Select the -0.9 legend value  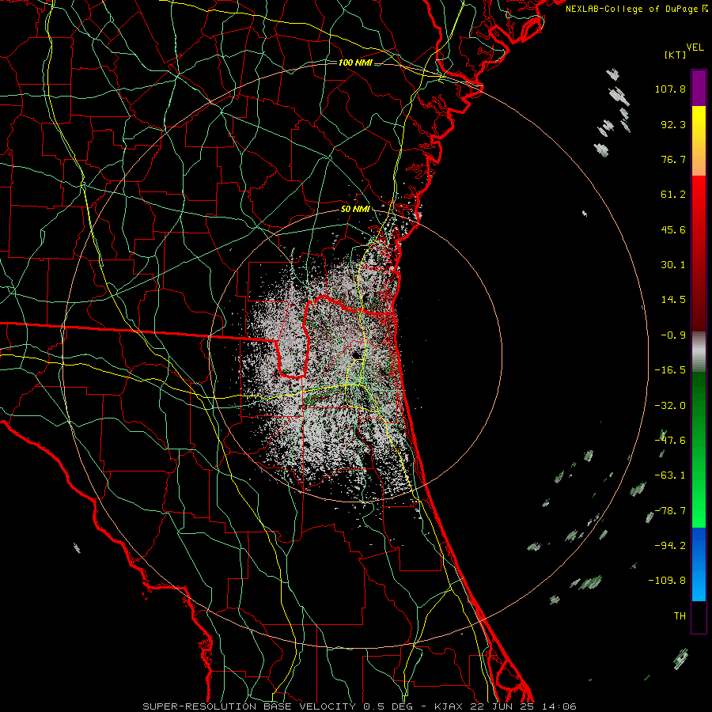click(x=673, y=335)
